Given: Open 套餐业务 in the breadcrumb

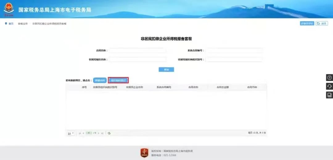Looking at the screenshot, I should tap(23, 23).
